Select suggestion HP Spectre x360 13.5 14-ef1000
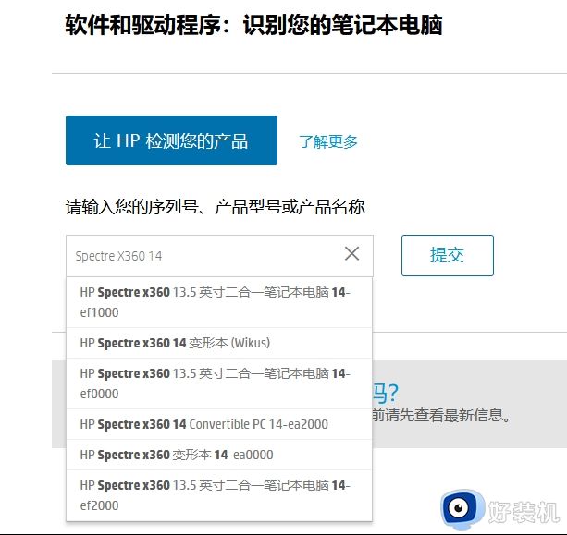 219,302
